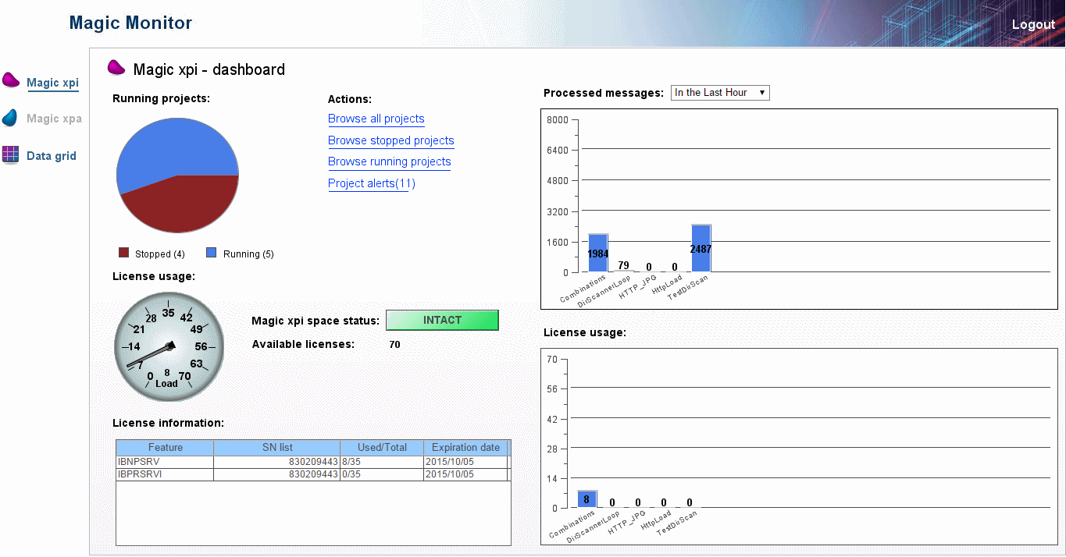Click the 0/35 Used/Total cell

point(382,474)
